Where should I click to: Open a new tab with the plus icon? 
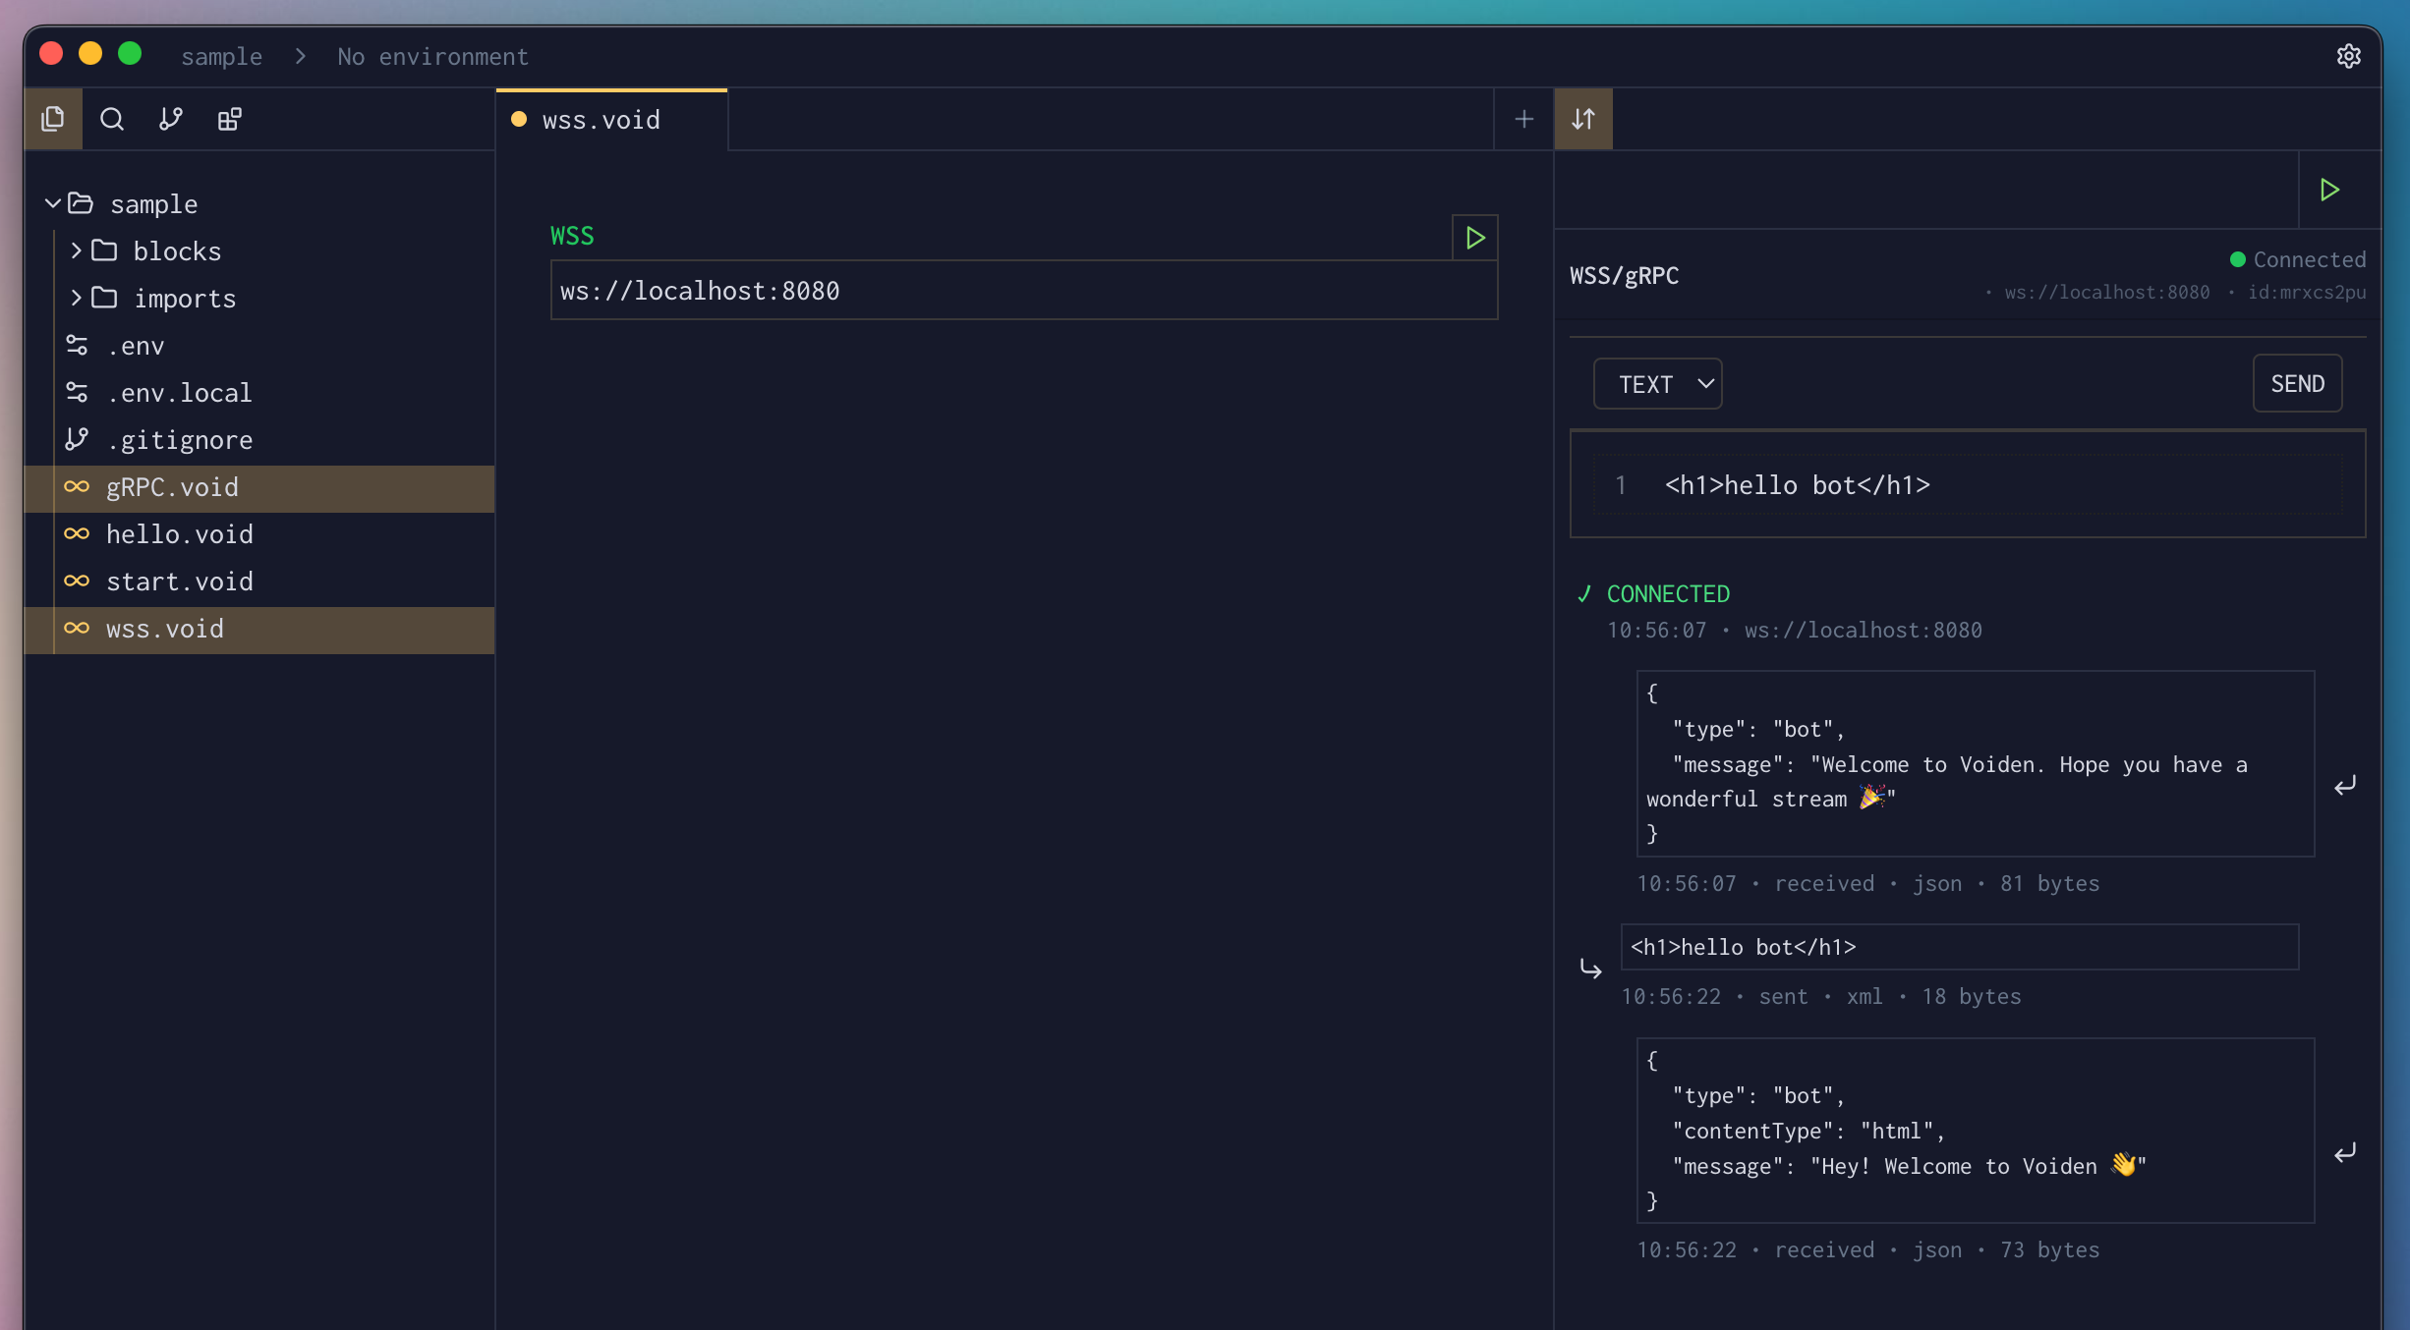pyautogui.click(x=1522, y=118)
